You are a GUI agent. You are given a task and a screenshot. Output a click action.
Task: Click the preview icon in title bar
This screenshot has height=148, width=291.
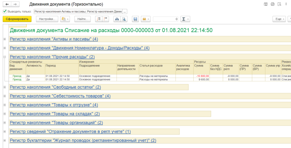(279, 4)
